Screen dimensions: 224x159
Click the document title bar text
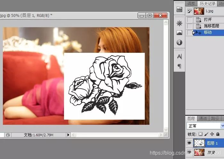pyautogui.click(x=26, y=15)
